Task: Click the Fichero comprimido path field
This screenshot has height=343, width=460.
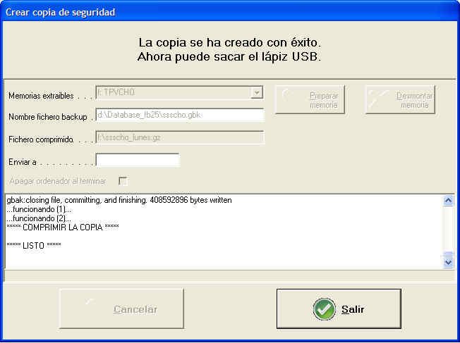Action: pos(179,137)
